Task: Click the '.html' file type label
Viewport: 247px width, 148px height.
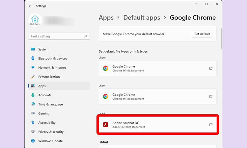Action: click(103, 86)
